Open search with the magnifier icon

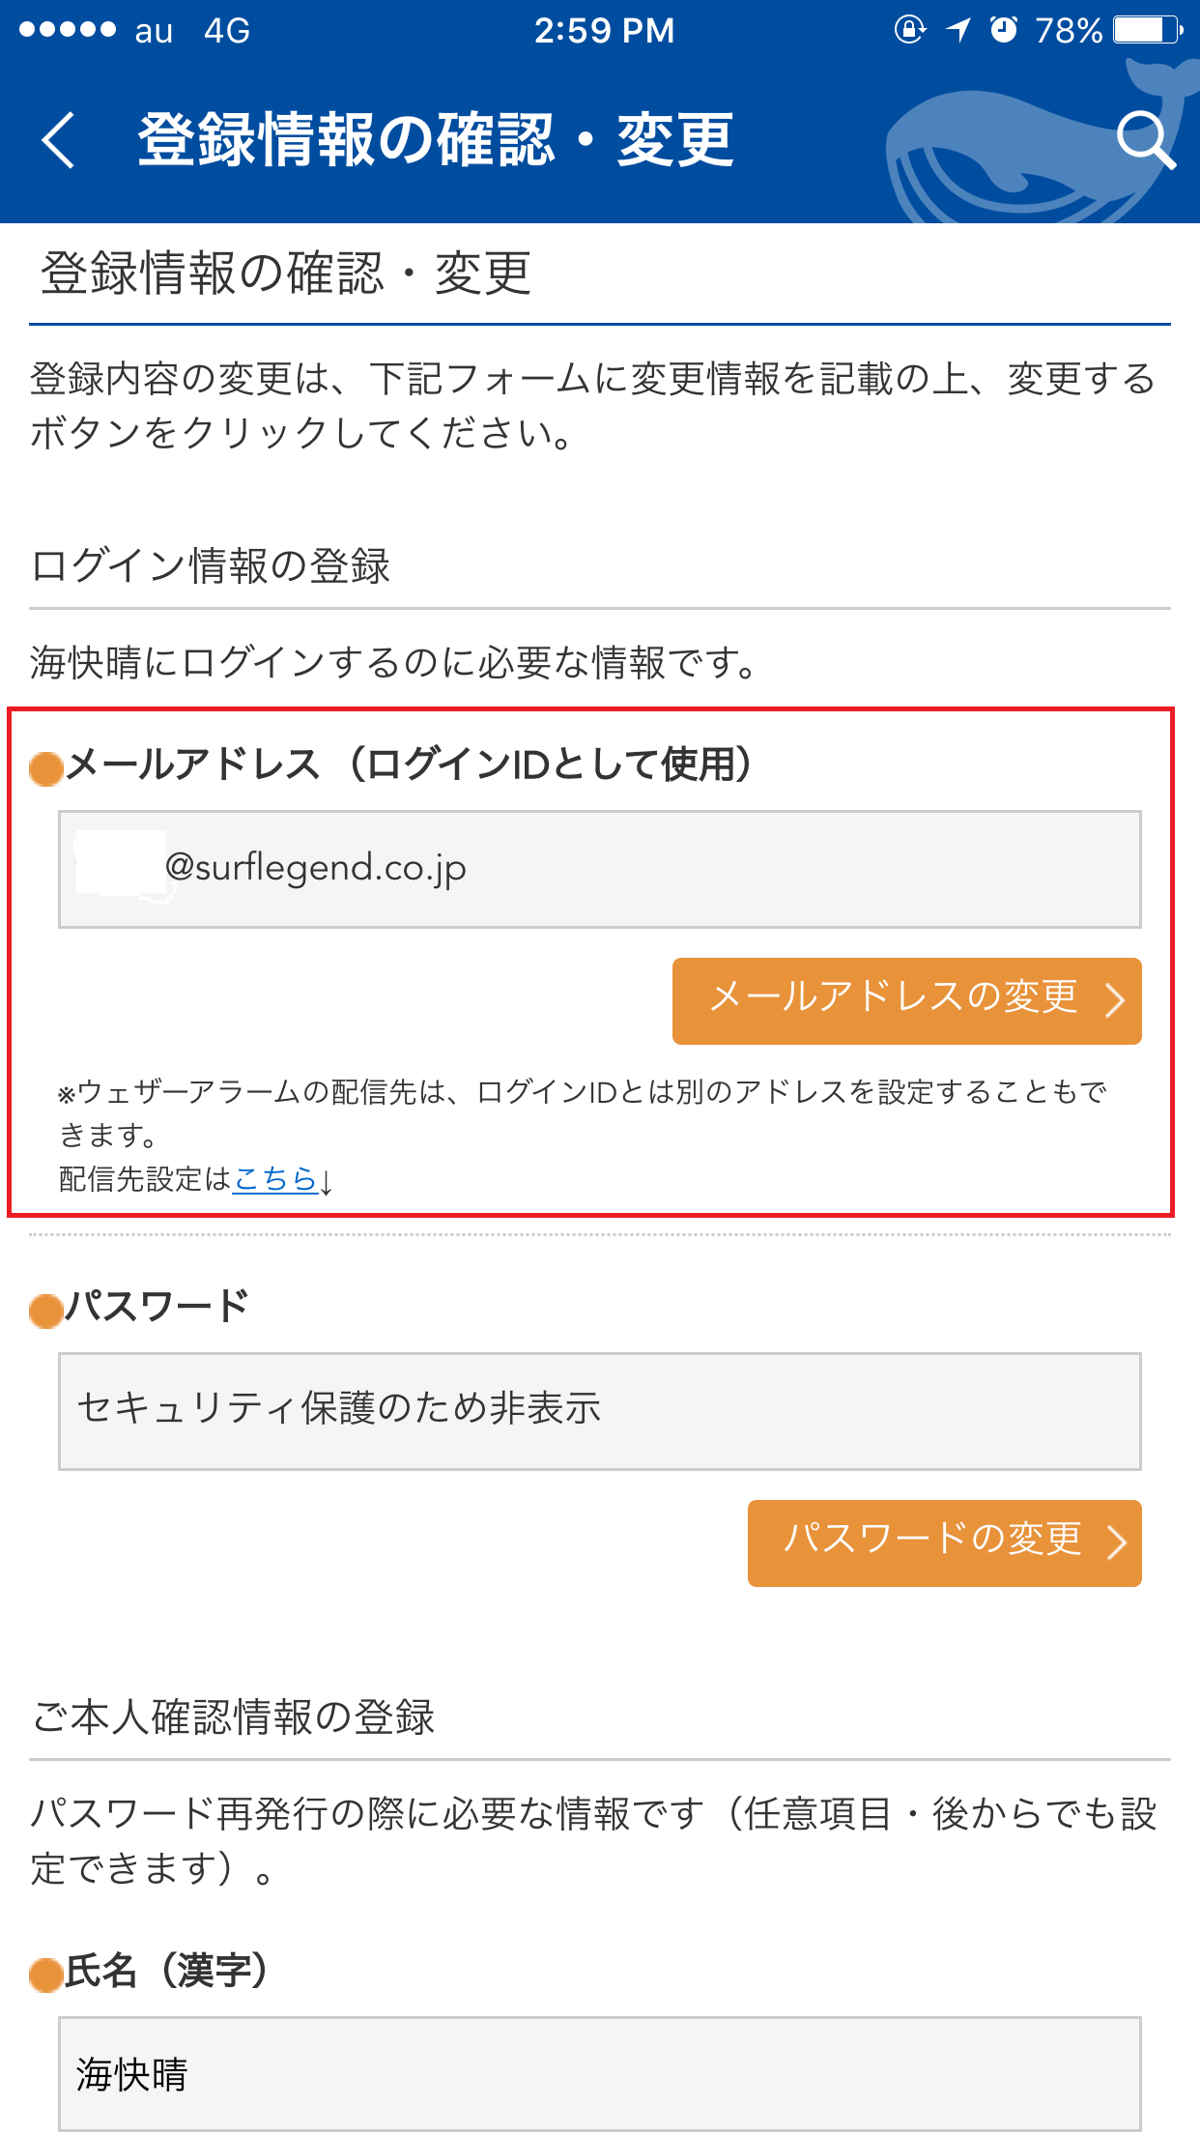(x=1146, y=140)
